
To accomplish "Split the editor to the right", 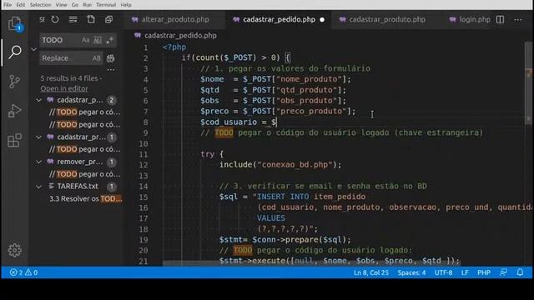I will [x=500, y=20].
